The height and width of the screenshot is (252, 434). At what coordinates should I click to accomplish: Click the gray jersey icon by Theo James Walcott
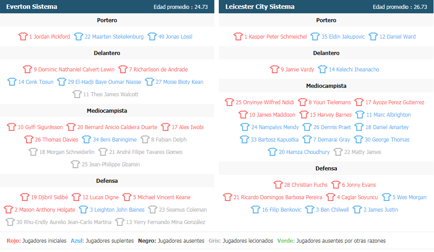(77, 94)
